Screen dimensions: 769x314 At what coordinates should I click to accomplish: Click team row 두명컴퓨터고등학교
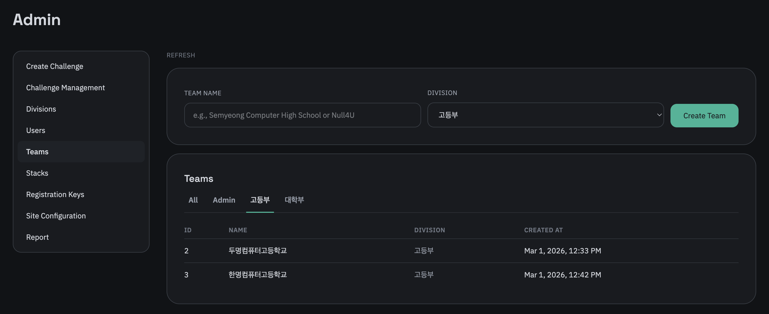point(258,251)
